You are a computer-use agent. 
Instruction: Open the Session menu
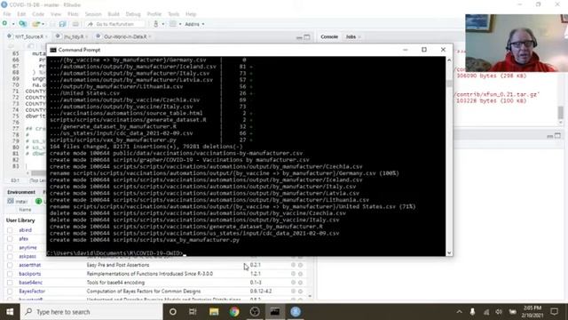pyautogui.click(x=93, y=14)
